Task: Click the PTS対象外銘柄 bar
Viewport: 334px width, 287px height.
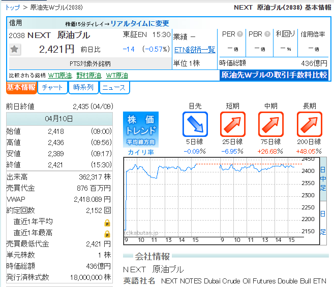Action: click(x=90, y=63)
